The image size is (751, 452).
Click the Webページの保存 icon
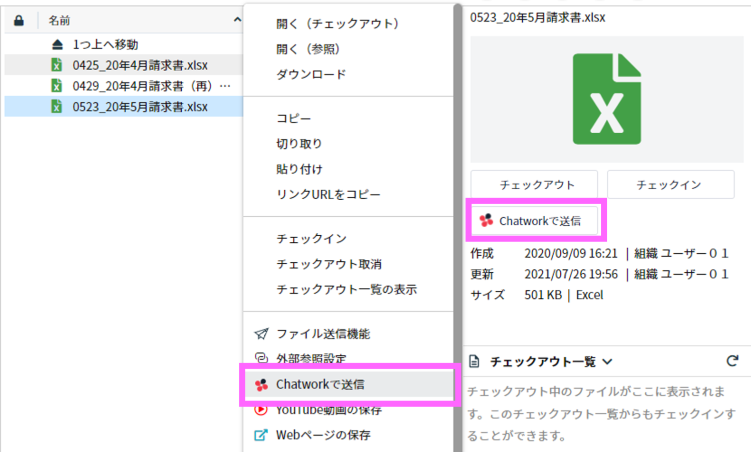click(260, 435)
